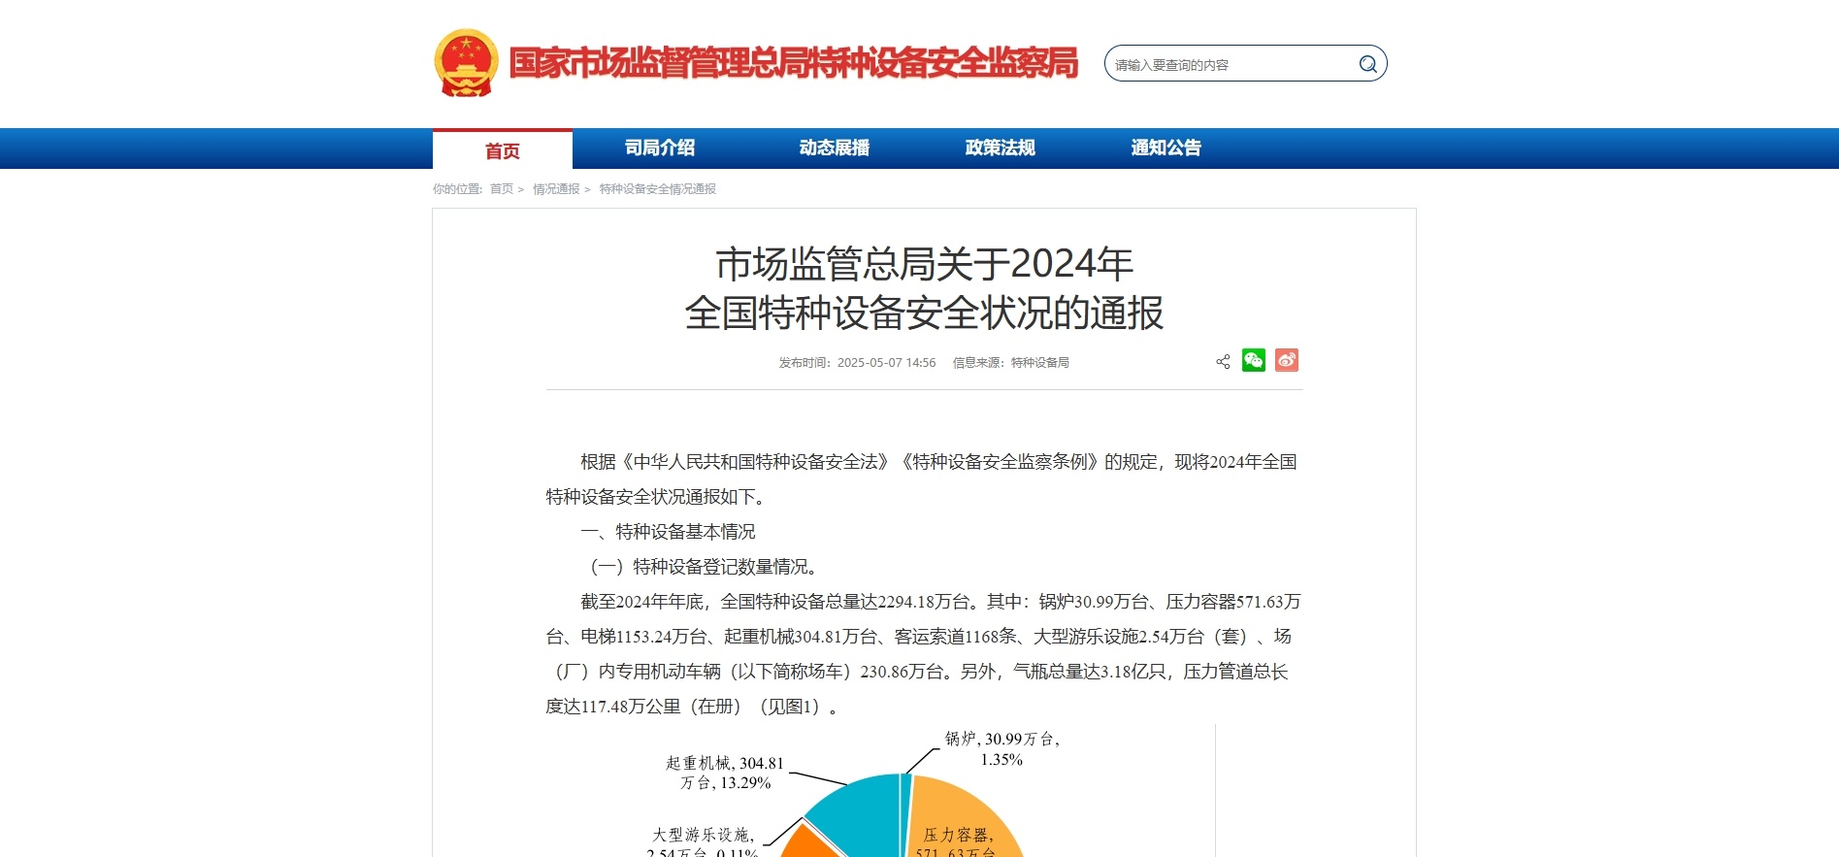Open the 首页 navigation tab

coord(503,150)
